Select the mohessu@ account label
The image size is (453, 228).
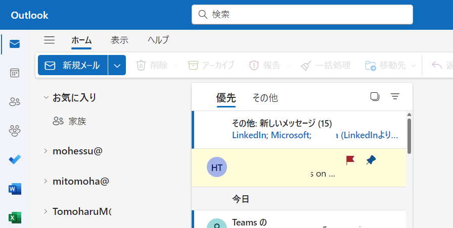tap(77, 151)
